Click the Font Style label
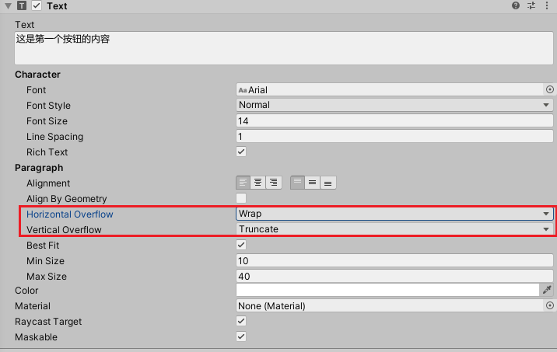The width and height of the screenshot is (557, 352). coord(48,106)
